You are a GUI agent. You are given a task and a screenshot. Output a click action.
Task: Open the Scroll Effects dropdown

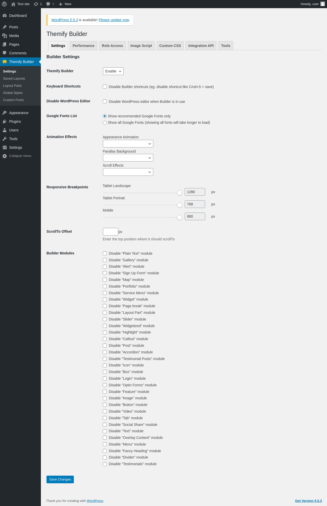click(128, 172)
